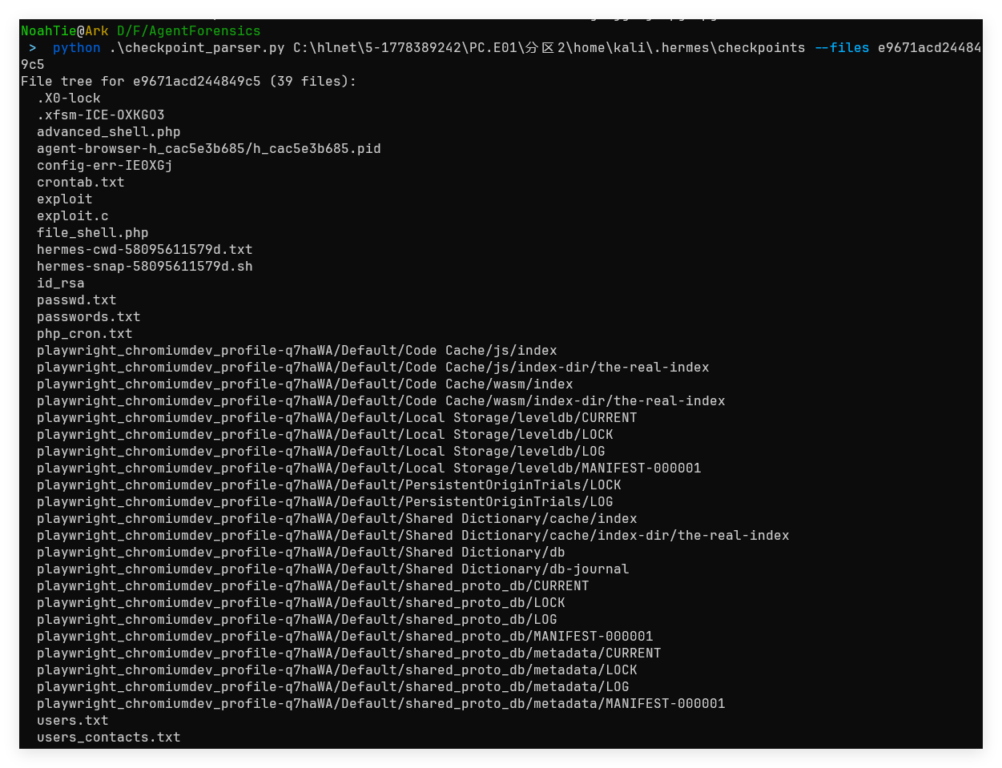The height and width of the screenshot is (768, 1002).
Task: Select shared_proto_db/metadata/LOG row
Action: point(333,687)
